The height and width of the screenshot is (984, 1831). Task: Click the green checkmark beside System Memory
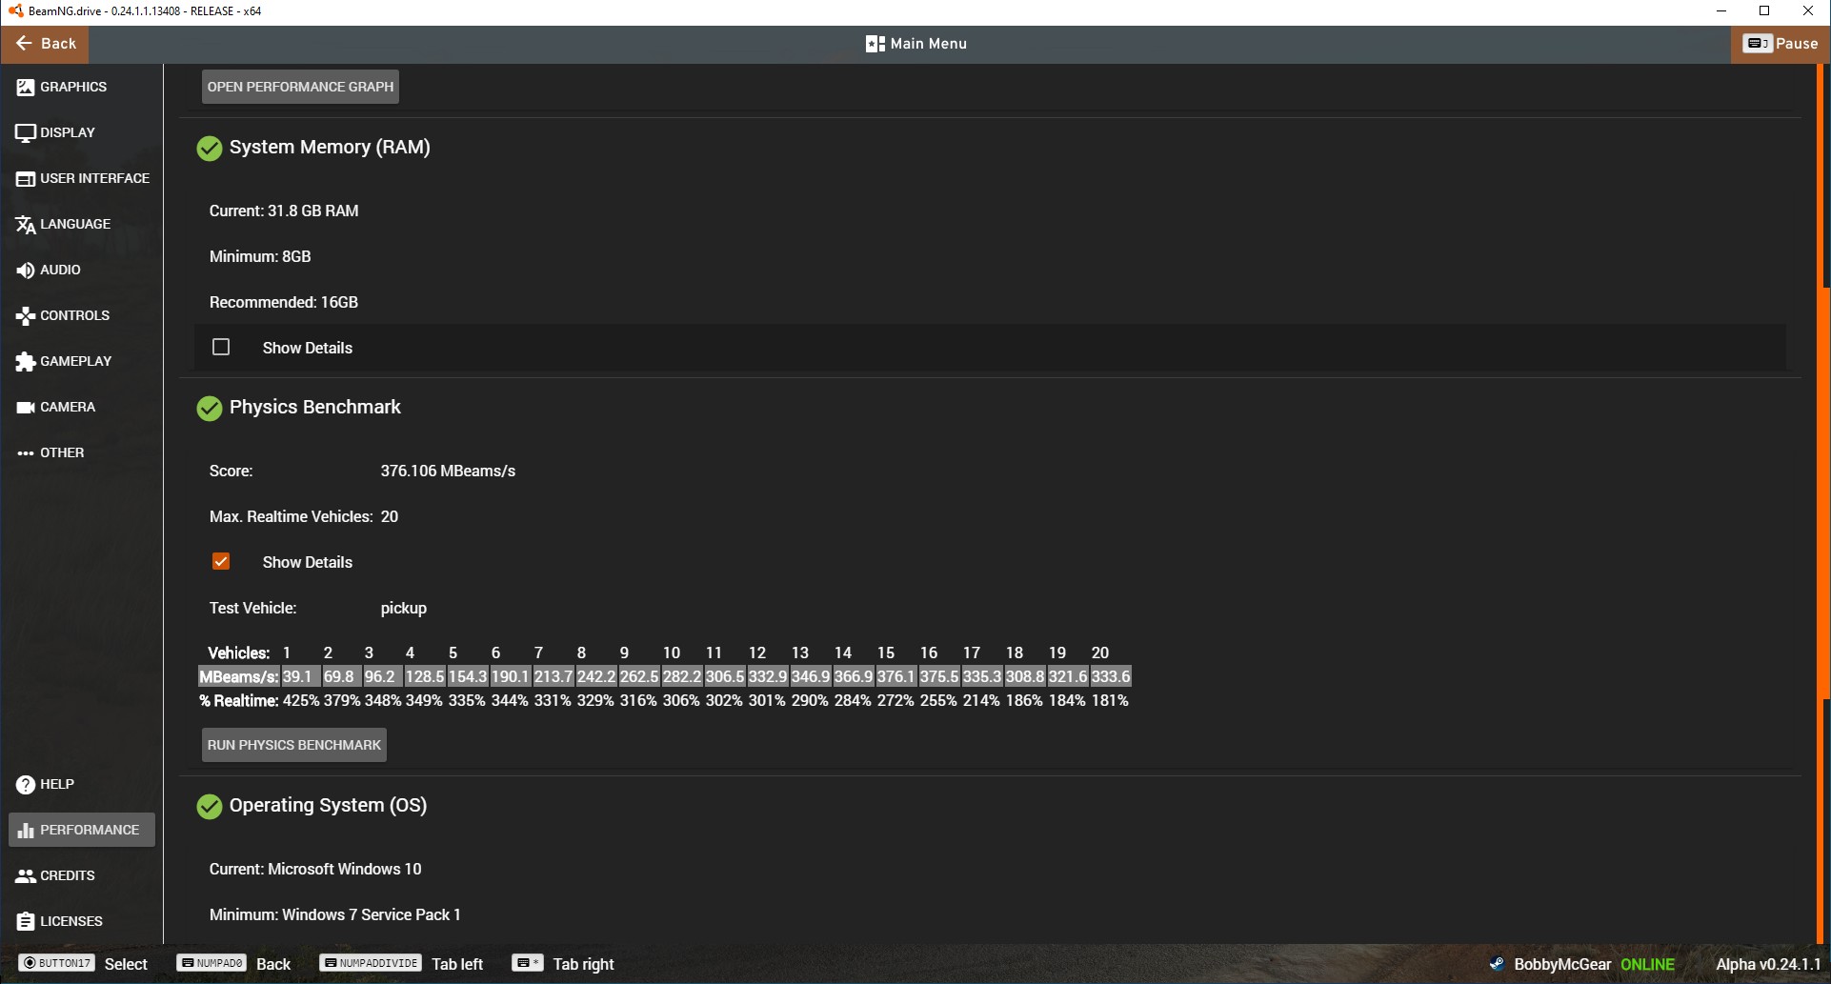[x=210, y=149]
